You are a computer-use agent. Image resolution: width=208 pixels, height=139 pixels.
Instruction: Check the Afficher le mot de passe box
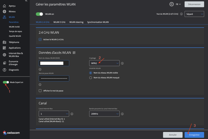click(40, 91)
